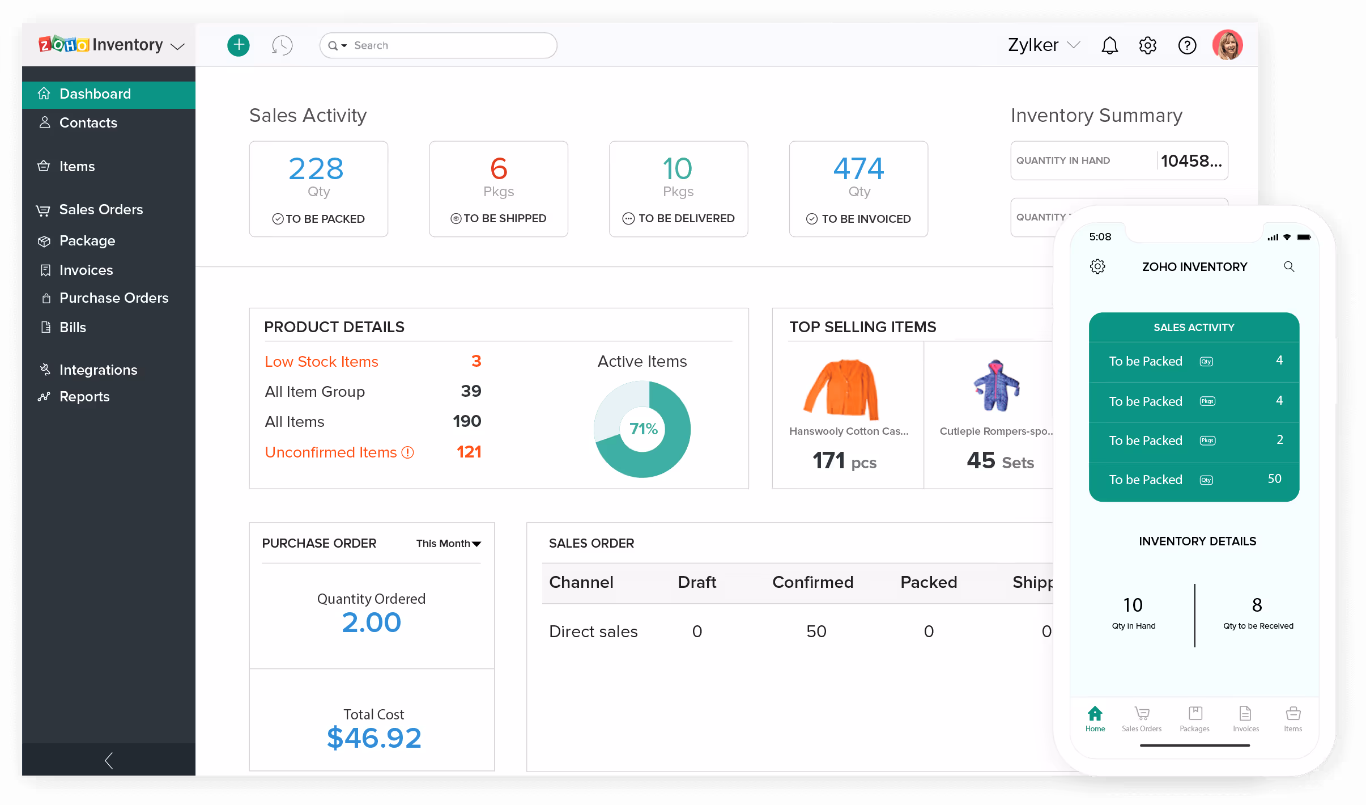
Task: Open the This Month period dropdown
Action: [448, 544]
